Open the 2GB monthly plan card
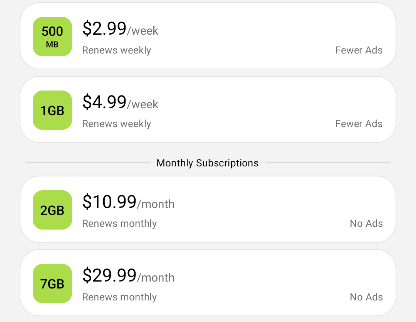 (x=208, y=209)
